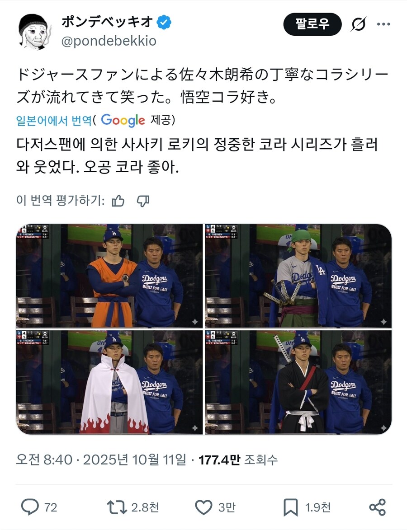Open the Goku costume photo
407x530 pixels.
tap(109, 276)
